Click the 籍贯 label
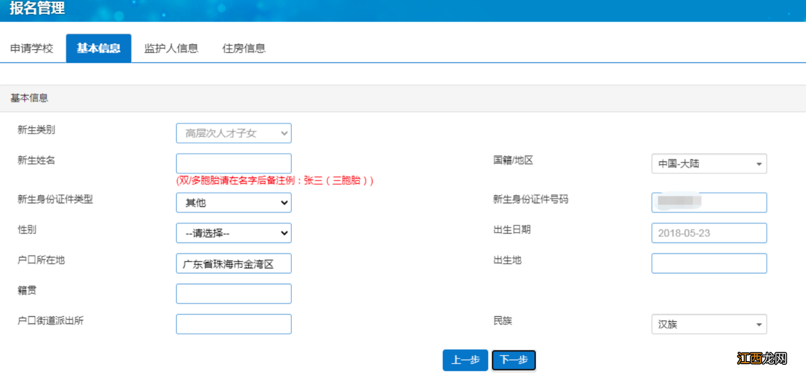Image resolution: width=806 pixels, height=374 pixels. coord(27,291)
